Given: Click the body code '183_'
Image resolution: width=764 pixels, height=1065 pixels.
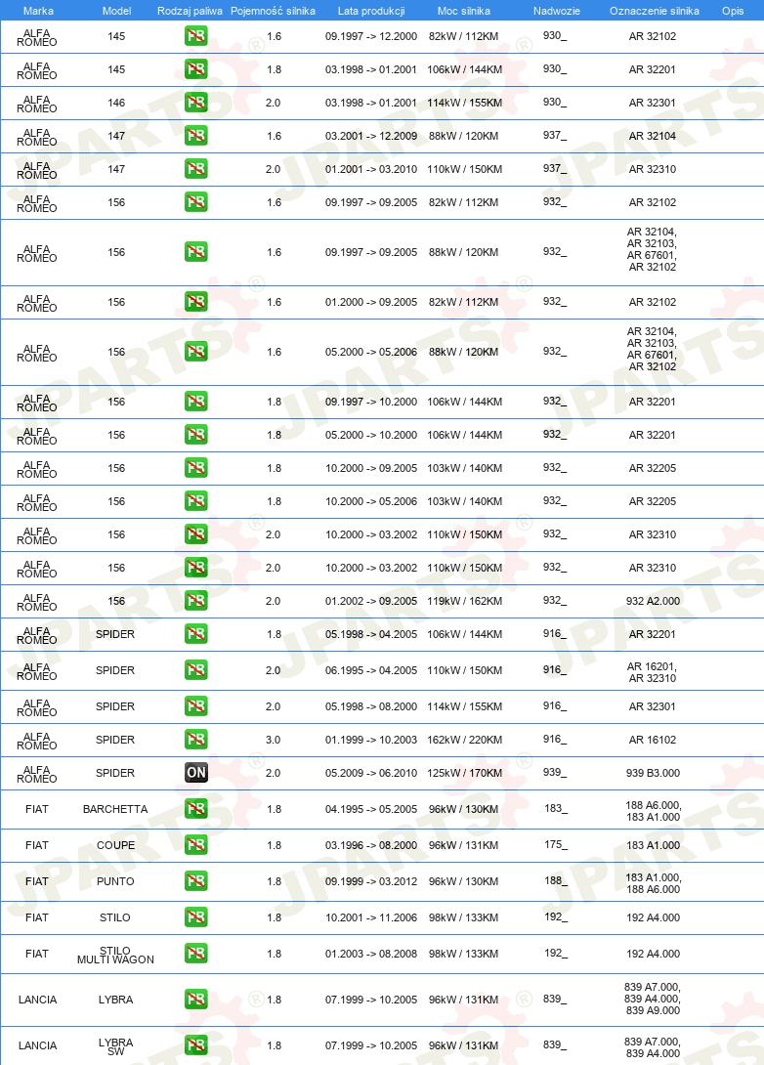Looking at the screenshot, I should [x=556, y=808].
